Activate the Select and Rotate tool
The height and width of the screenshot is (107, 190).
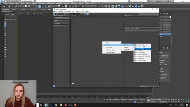pyautogui.click(x=43, y=6)
